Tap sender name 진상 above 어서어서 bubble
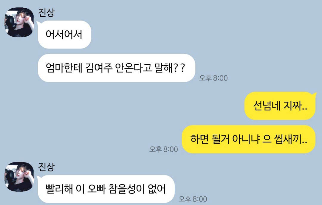This screenshot has width=322, height=205. pyautogui.click(x=47, y=12)
